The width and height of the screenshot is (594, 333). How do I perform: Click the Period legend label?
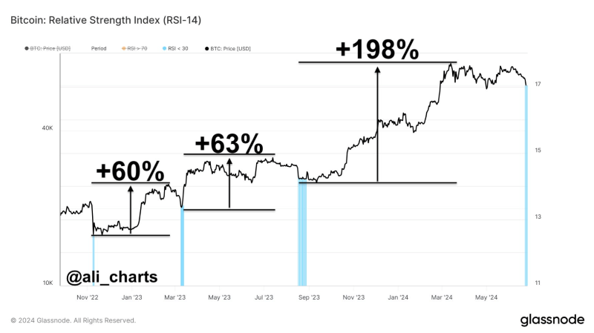point(99,48)
